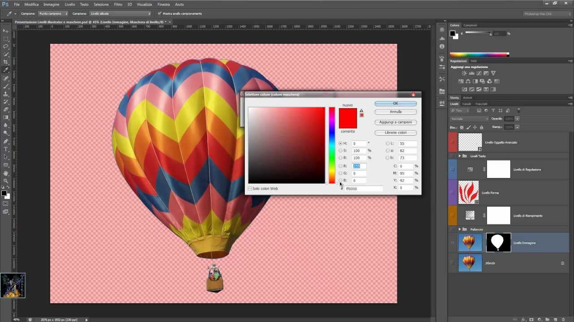The height and width of the screenshot is (322, 574).
Task: Select the Eyedropper tool in the toolbox
Action: point(6,70)
